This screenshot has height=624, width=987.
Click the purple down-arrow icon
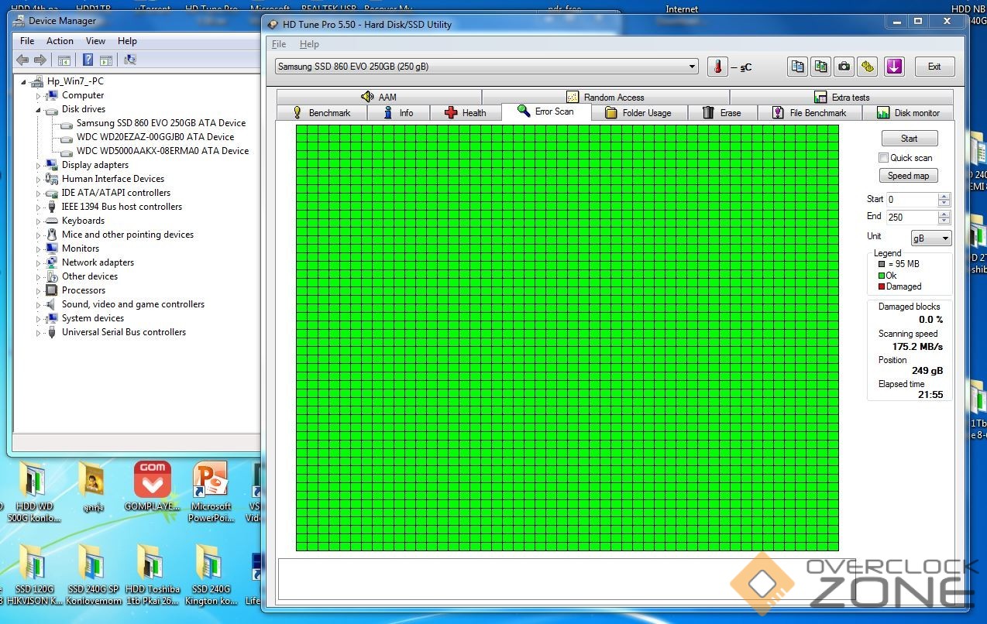pyautogui.click(x=894, y=67)
